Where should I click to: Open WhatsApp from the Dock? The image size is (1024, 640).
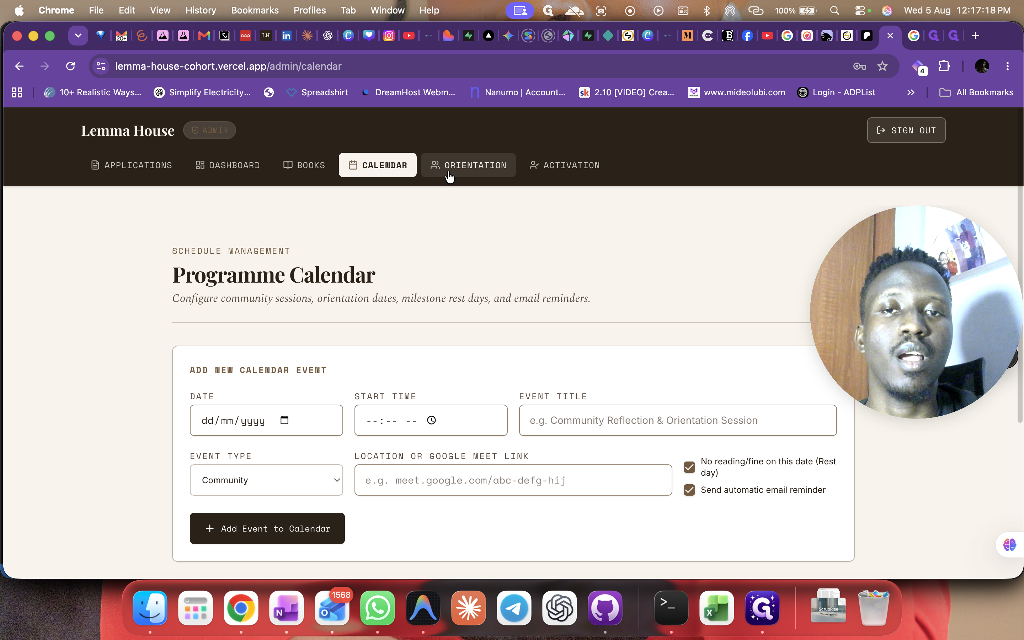tap(378, 608)
